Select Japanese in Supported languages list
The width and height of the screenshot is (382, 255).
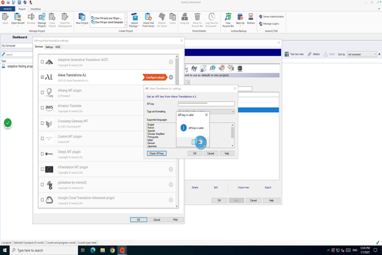coord(152,146)
